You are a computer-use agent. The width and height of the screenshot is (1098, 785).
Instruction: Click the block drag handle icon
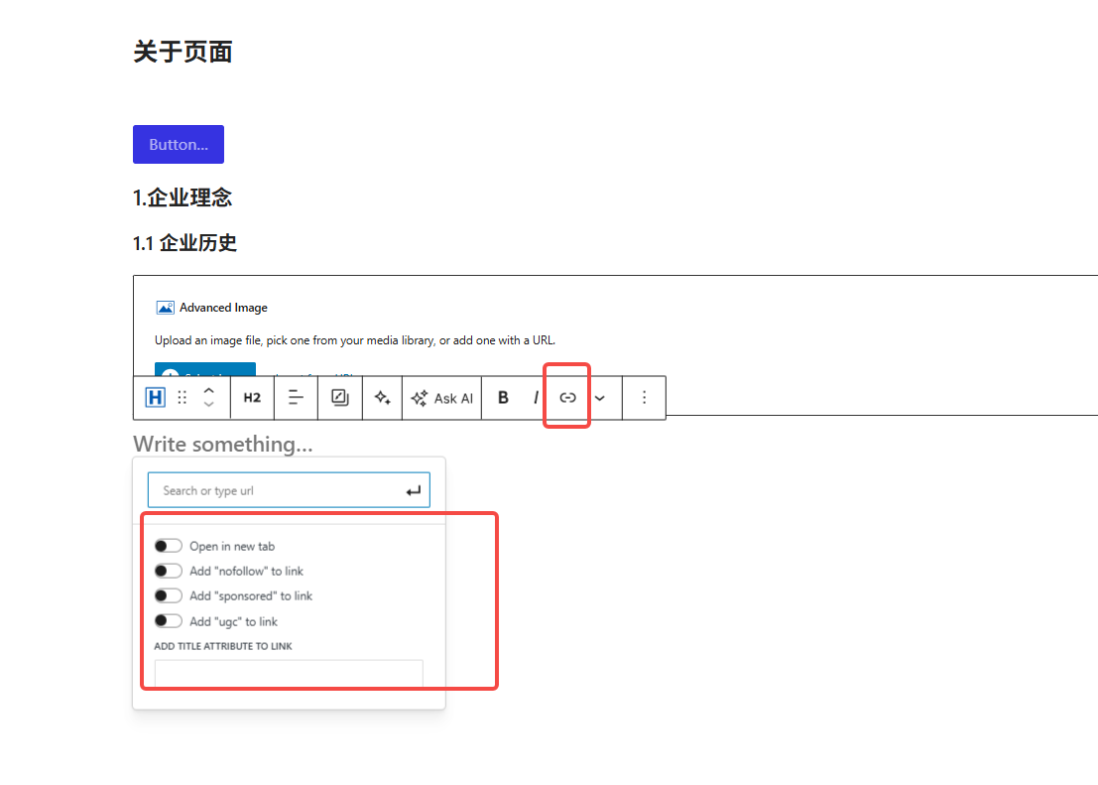(182, 397)
